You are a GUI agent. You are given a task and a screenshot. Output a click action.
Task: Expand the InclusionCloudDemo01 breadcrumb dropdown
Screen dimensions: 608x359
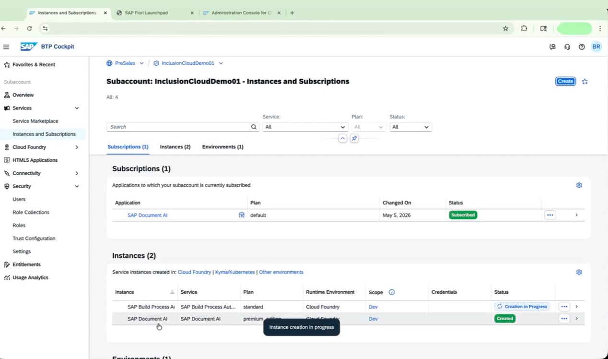221,63
